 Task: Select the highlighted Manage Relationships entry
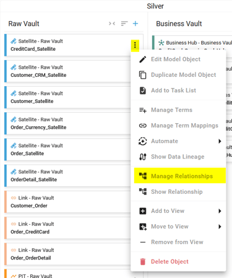click(180, 176)
